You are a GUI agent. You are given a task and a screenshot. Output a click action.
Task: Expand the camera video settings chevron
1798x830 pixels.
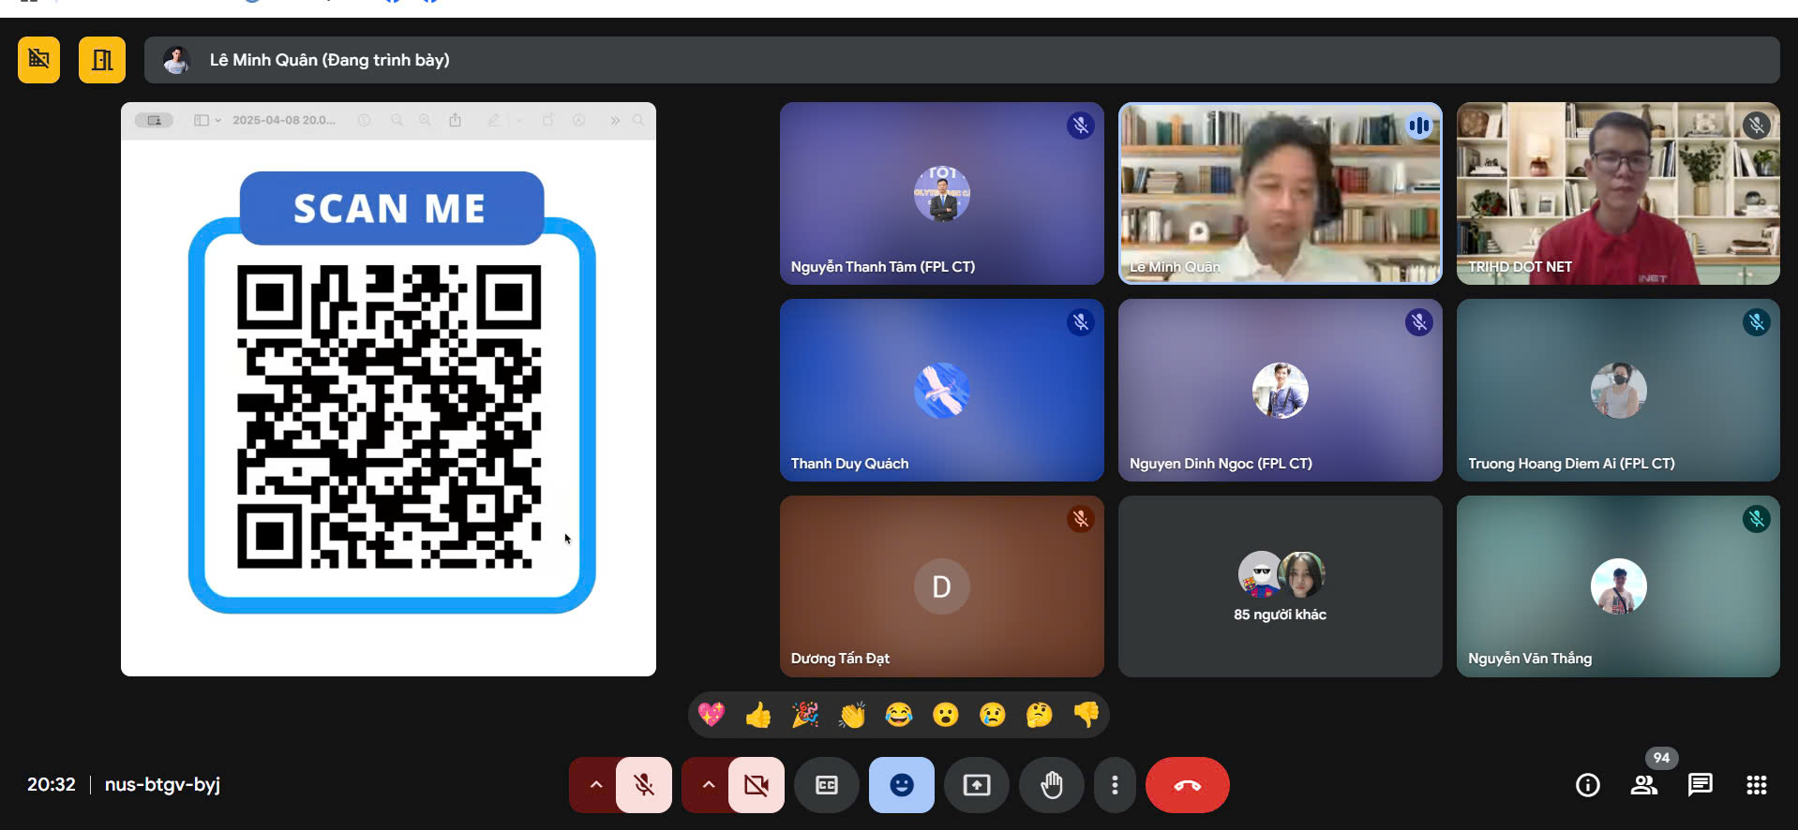[708, 785]
